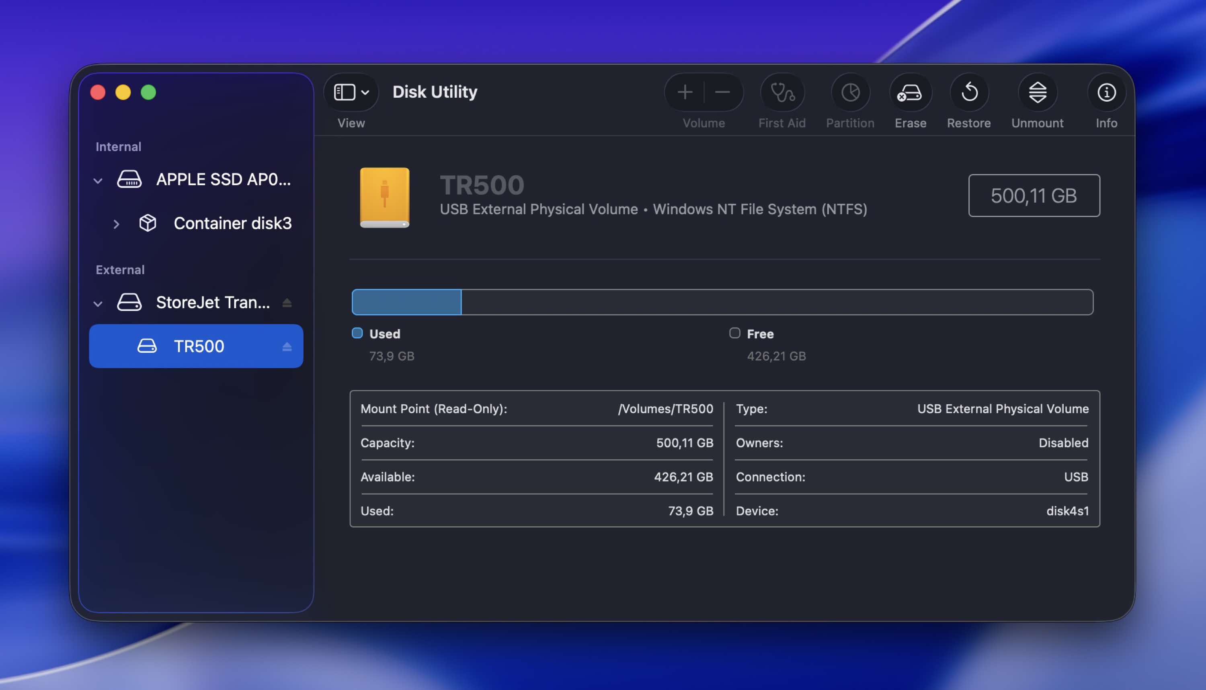
Task: Eject StoreJet Transcend via its eject icon
Action: pos(287,302)
